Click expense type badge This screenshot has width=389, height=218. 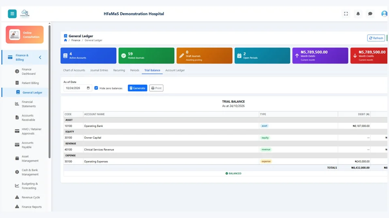[266, 161]
